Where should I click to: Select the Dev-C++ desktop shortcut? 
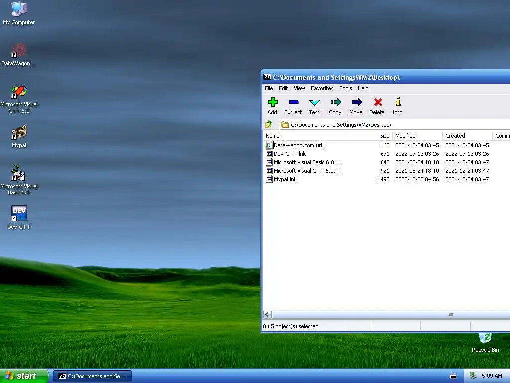19,218
